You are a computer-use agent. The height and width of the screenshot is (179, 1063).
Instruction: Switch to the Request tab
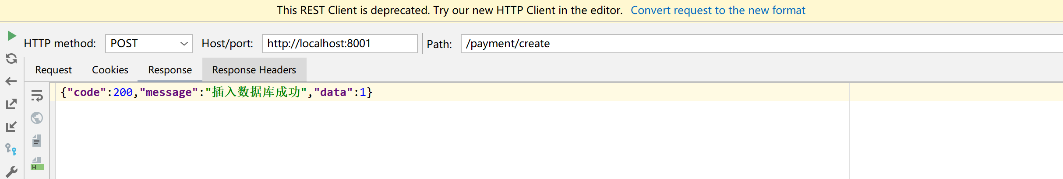pos(53,70)
